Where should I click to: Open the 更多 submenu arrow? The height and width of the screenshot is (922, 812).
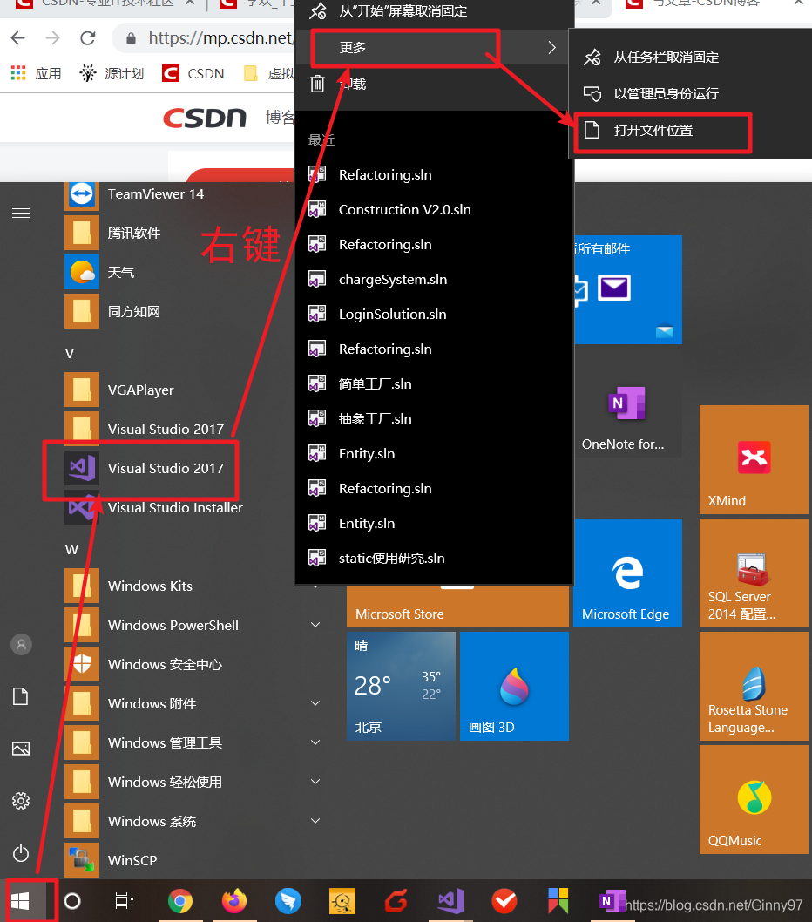point(551,48)
